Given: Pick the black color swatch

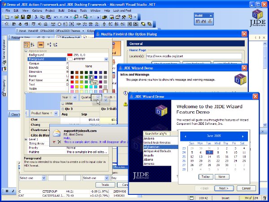Looking at the screenshot, I should (72, 73).
